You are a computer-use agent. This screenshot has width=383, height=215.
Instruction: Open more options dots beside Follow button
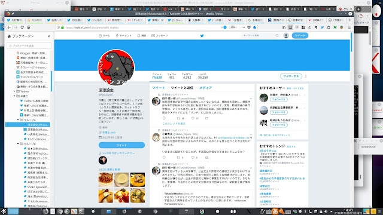tap(306, 76)
